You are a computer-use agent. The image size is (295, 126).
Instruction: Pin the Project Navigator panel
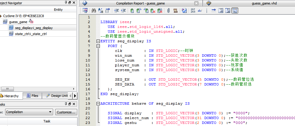(x=66, y=3)
